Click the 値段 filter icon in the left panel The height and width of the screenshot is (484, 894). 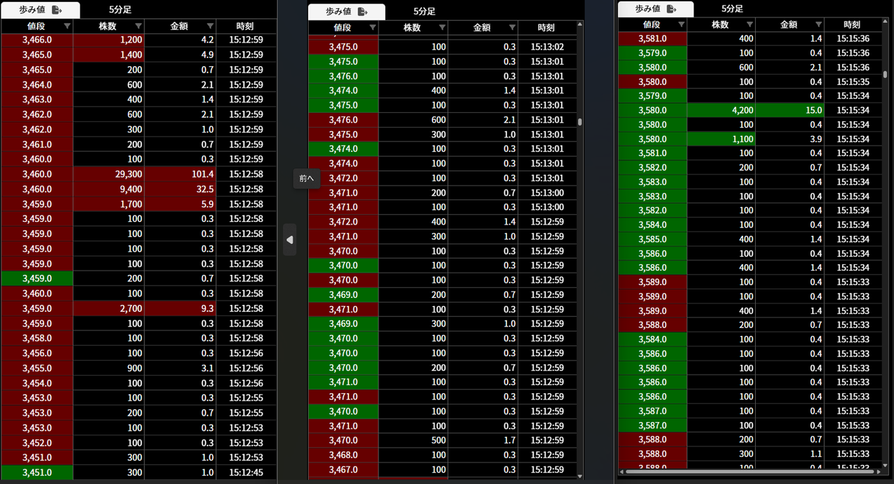coord(67,27)
